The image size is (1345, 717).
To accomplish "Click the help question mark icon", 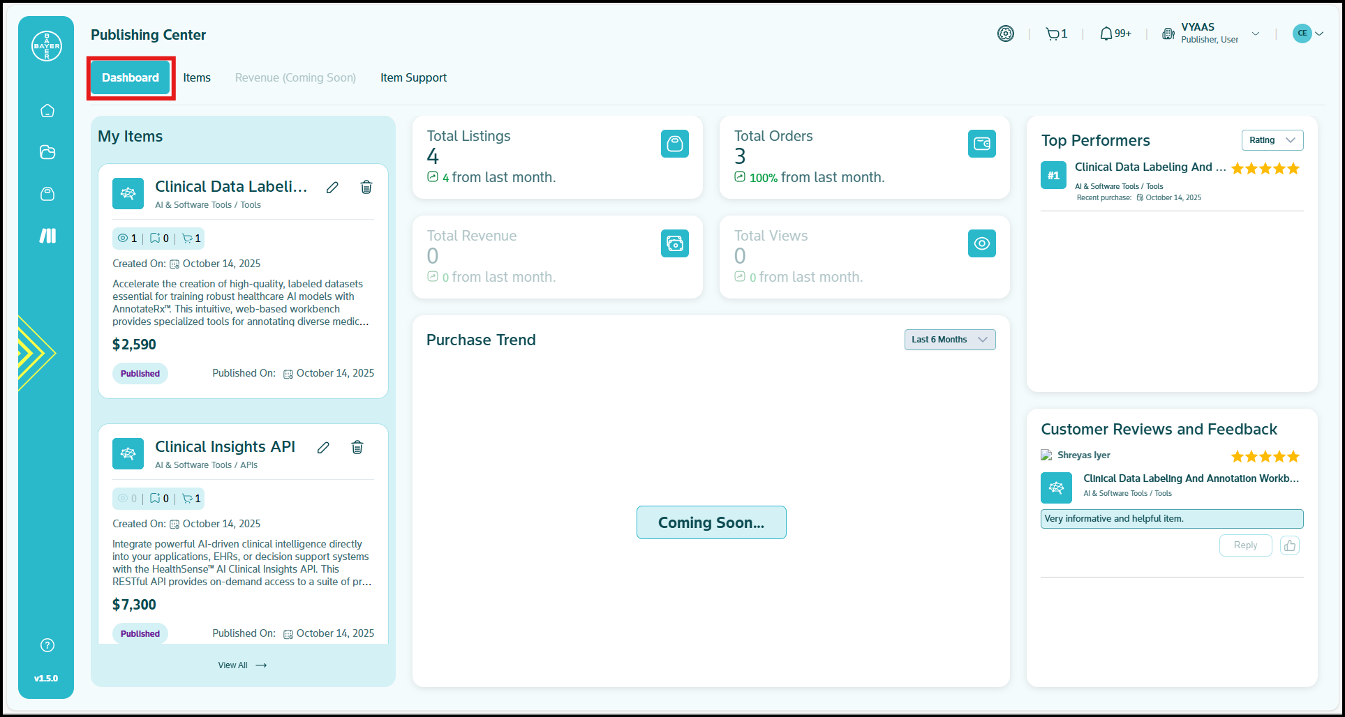I will (47, 645).
